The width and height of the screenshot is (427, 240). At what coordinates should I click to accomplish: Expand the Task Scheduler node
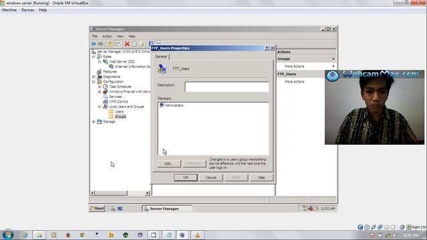coord(99,87)
